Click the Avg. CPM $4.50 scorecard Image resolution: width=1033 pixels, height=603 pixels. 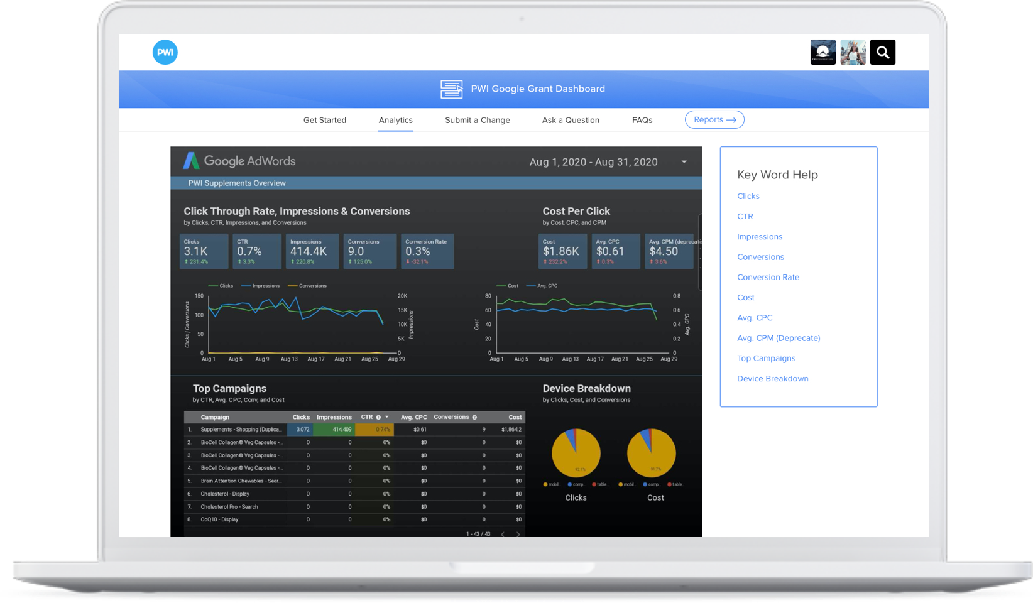pyautogui.click(x=669, y=251)
